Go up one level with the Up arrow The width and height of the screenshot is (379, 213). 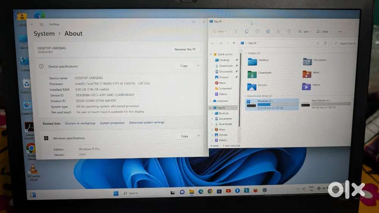[234, 44]
